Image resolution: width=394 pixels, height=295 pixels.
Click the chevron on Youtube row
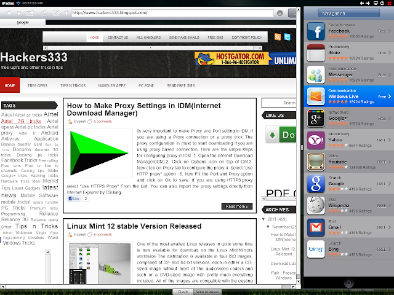click(390, 162)
